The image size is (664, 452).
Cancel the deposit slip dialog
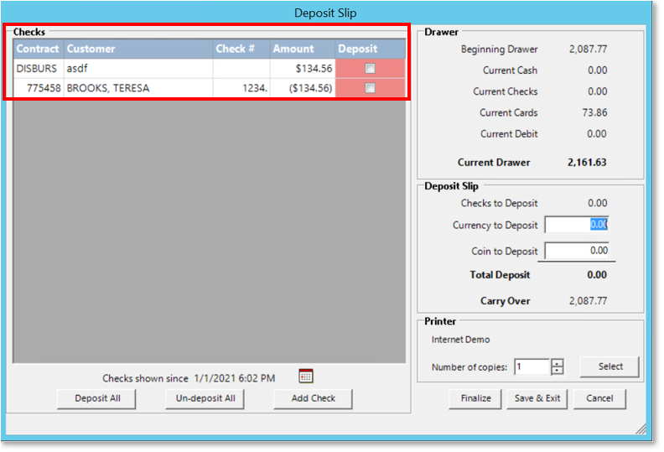[599, 398]
